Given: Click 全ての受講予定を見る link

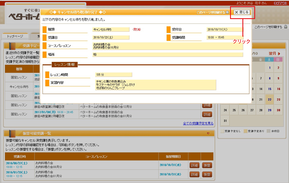Looking at the screenshot, I should coord(198,123).
